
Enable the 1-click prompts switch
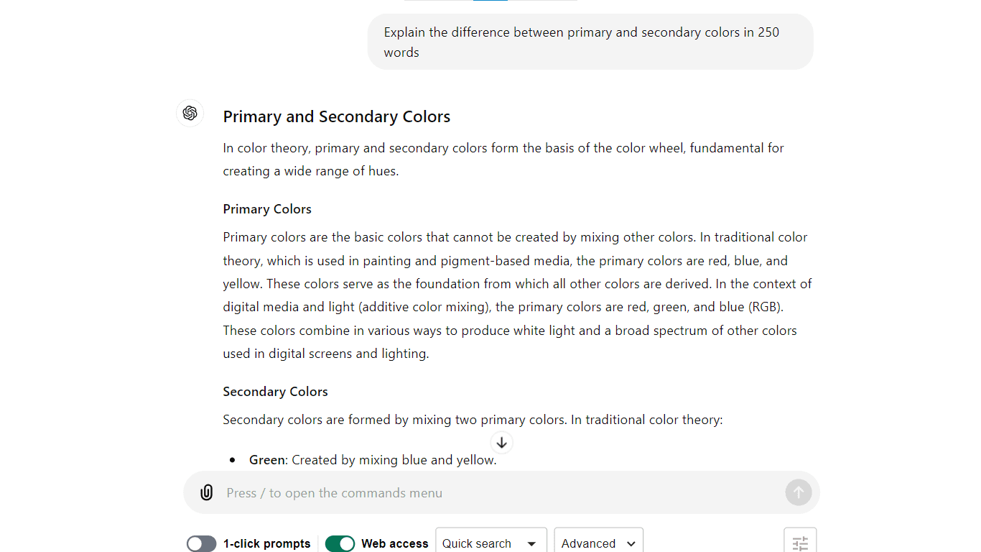(202, 543)
